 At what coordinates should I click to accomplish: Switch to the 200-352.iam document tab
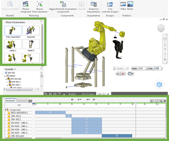(88, 94)
